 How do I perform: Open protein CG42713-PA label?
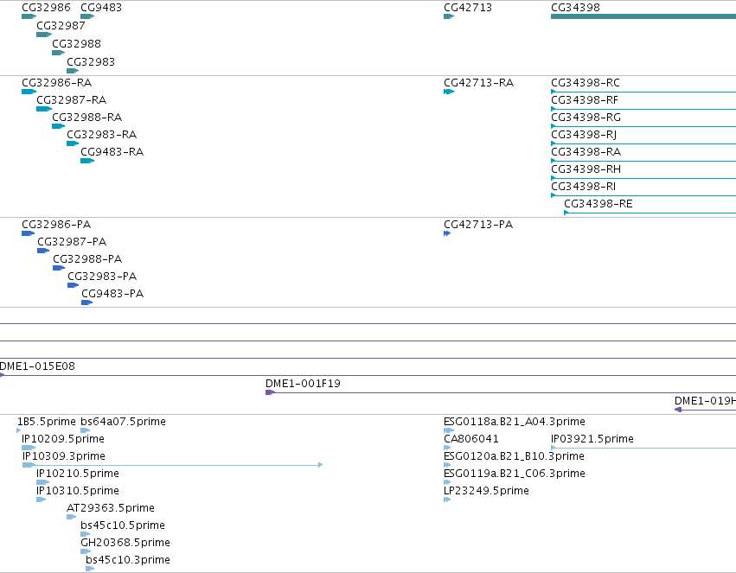coord(478,225)
